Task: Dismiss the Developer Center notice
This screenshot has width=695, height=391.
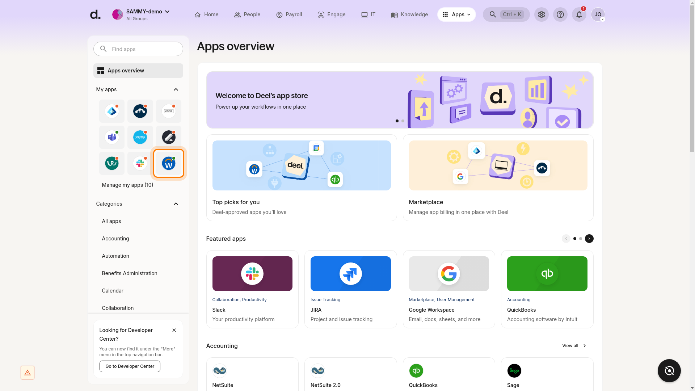Action: 174,330
